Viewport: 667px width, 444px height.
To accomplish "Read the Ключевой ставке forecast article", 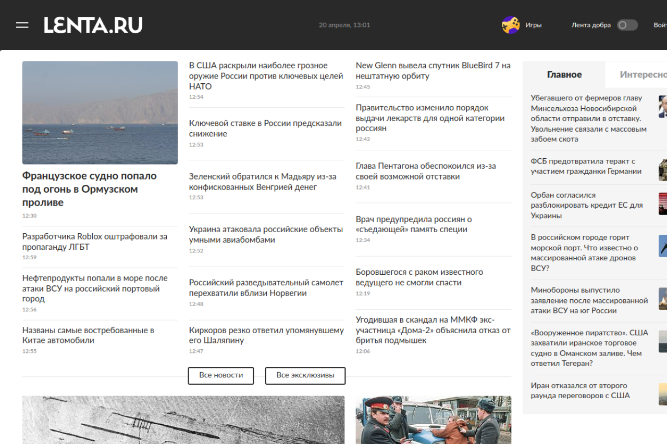I will click(265, 129).
